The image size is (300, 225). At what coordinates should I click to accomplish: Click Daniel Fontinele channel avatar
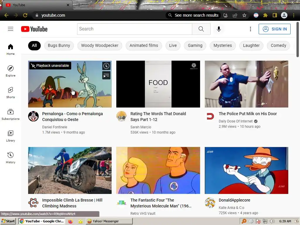click(33, 116)
